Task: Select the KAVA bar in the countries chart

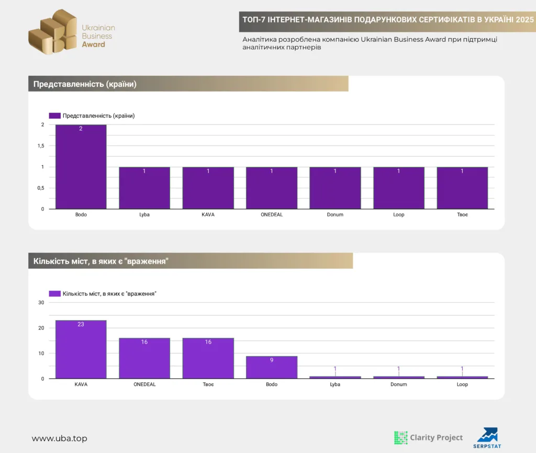Action: point(208,188)
